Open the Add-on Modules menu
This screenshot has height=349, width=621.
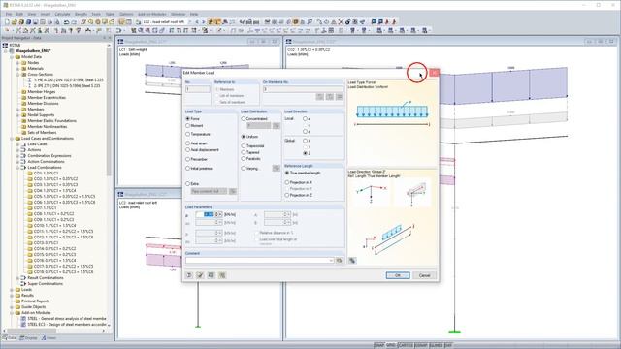pos(152,14)
